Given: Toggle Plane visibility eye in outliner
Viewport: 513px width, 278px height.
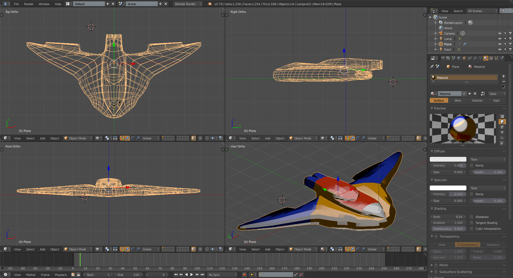Looking at the screenshot, I should 500,44.
